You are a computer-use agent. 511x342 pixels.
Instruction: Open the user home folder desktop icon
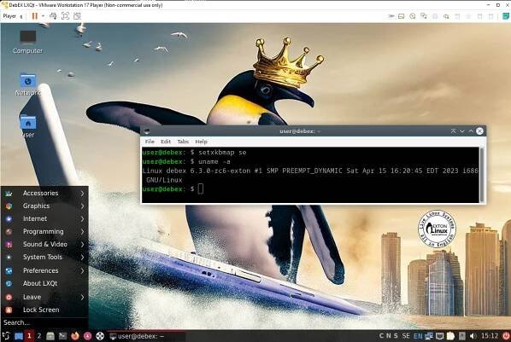coord(28,126)
